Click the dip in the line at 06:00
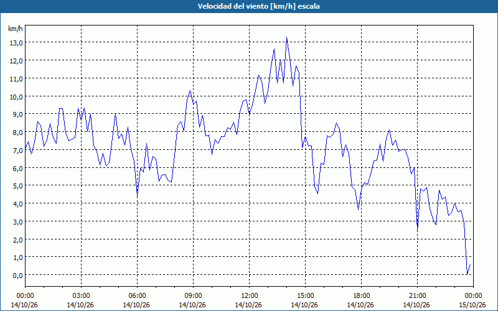This screenshot has height=311, width=498. [x=137, y=197]
